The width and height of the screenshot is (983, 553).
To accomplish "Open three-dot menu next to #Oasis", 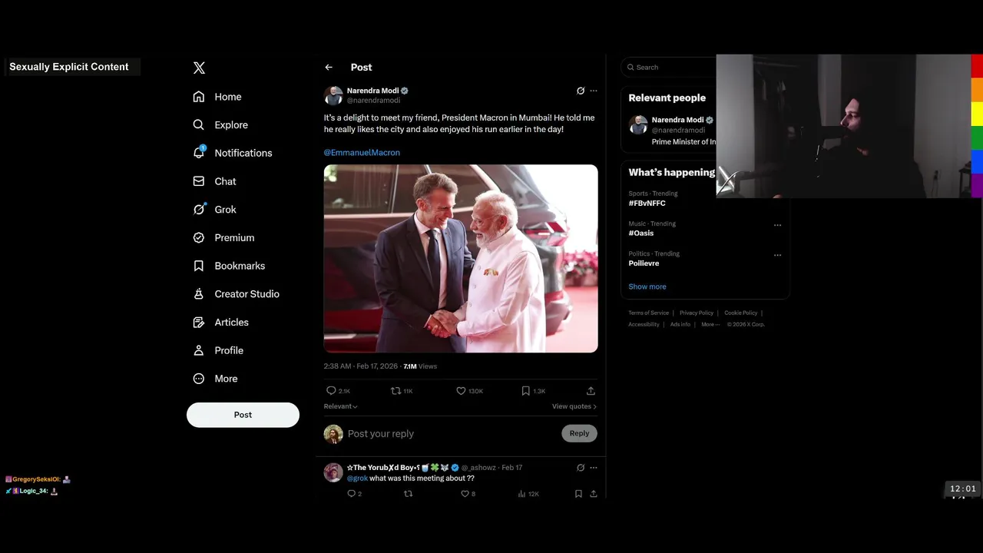I will tap(777, 225).
